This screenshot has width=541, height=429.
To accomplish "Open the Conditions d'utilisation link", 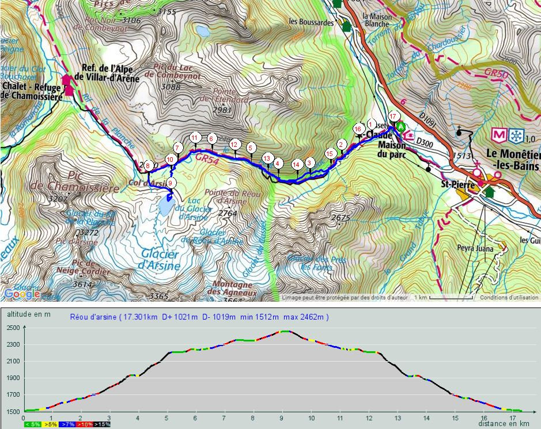I will coord(509,298).
